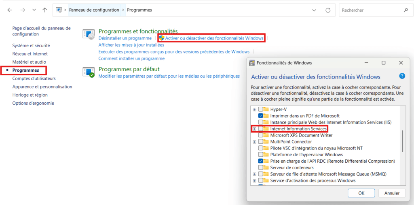Image resolution: width=414 pixels, height=205 pixels.
Task: Check Plateforme de l'hyperviseur Windows checkbox
Action: click(x=261, y=155)
